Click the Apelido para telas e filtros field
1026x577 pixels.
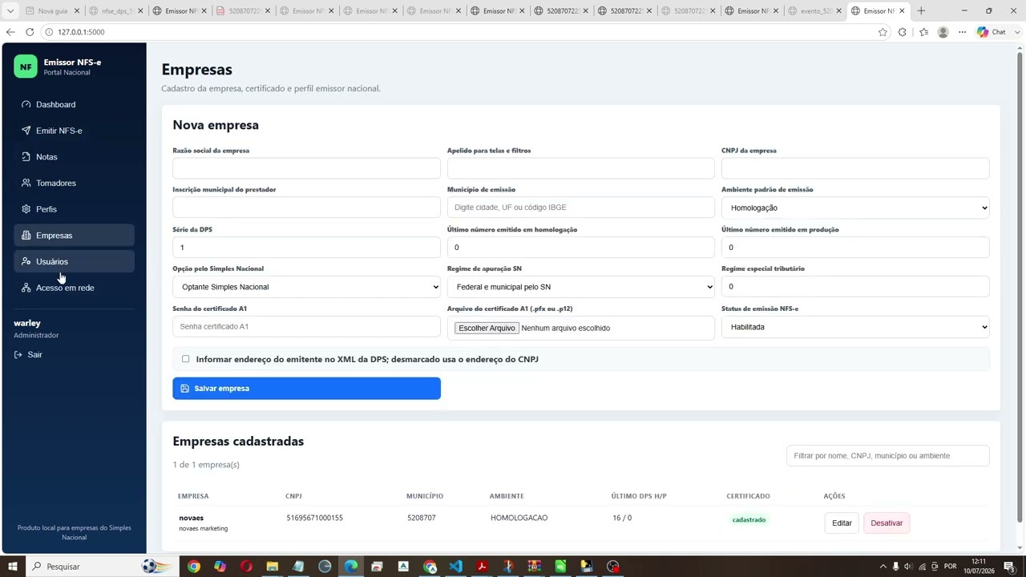581,168
